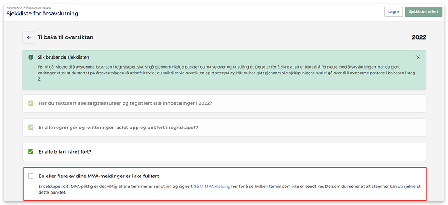Click the "Tilbake til oversikten" label
This screenshot has height=205, width=448.
point(65,37)
